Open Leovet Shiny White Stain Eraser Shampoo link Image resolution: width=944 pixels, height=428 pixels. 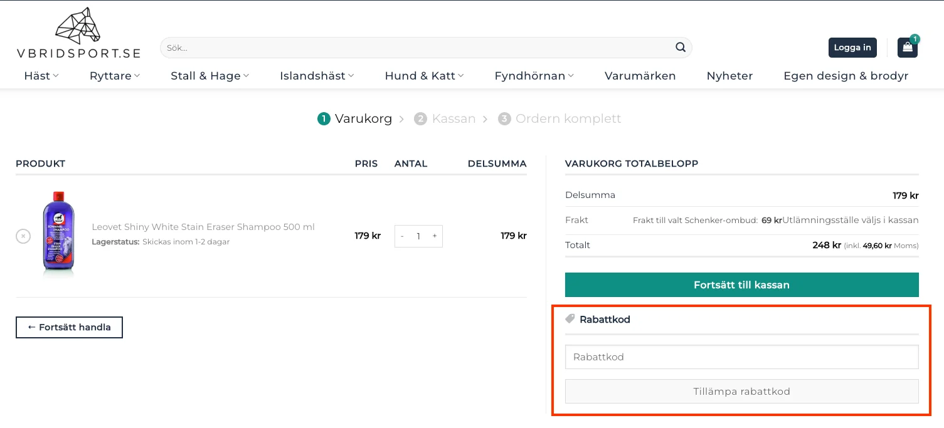[203, 227]
